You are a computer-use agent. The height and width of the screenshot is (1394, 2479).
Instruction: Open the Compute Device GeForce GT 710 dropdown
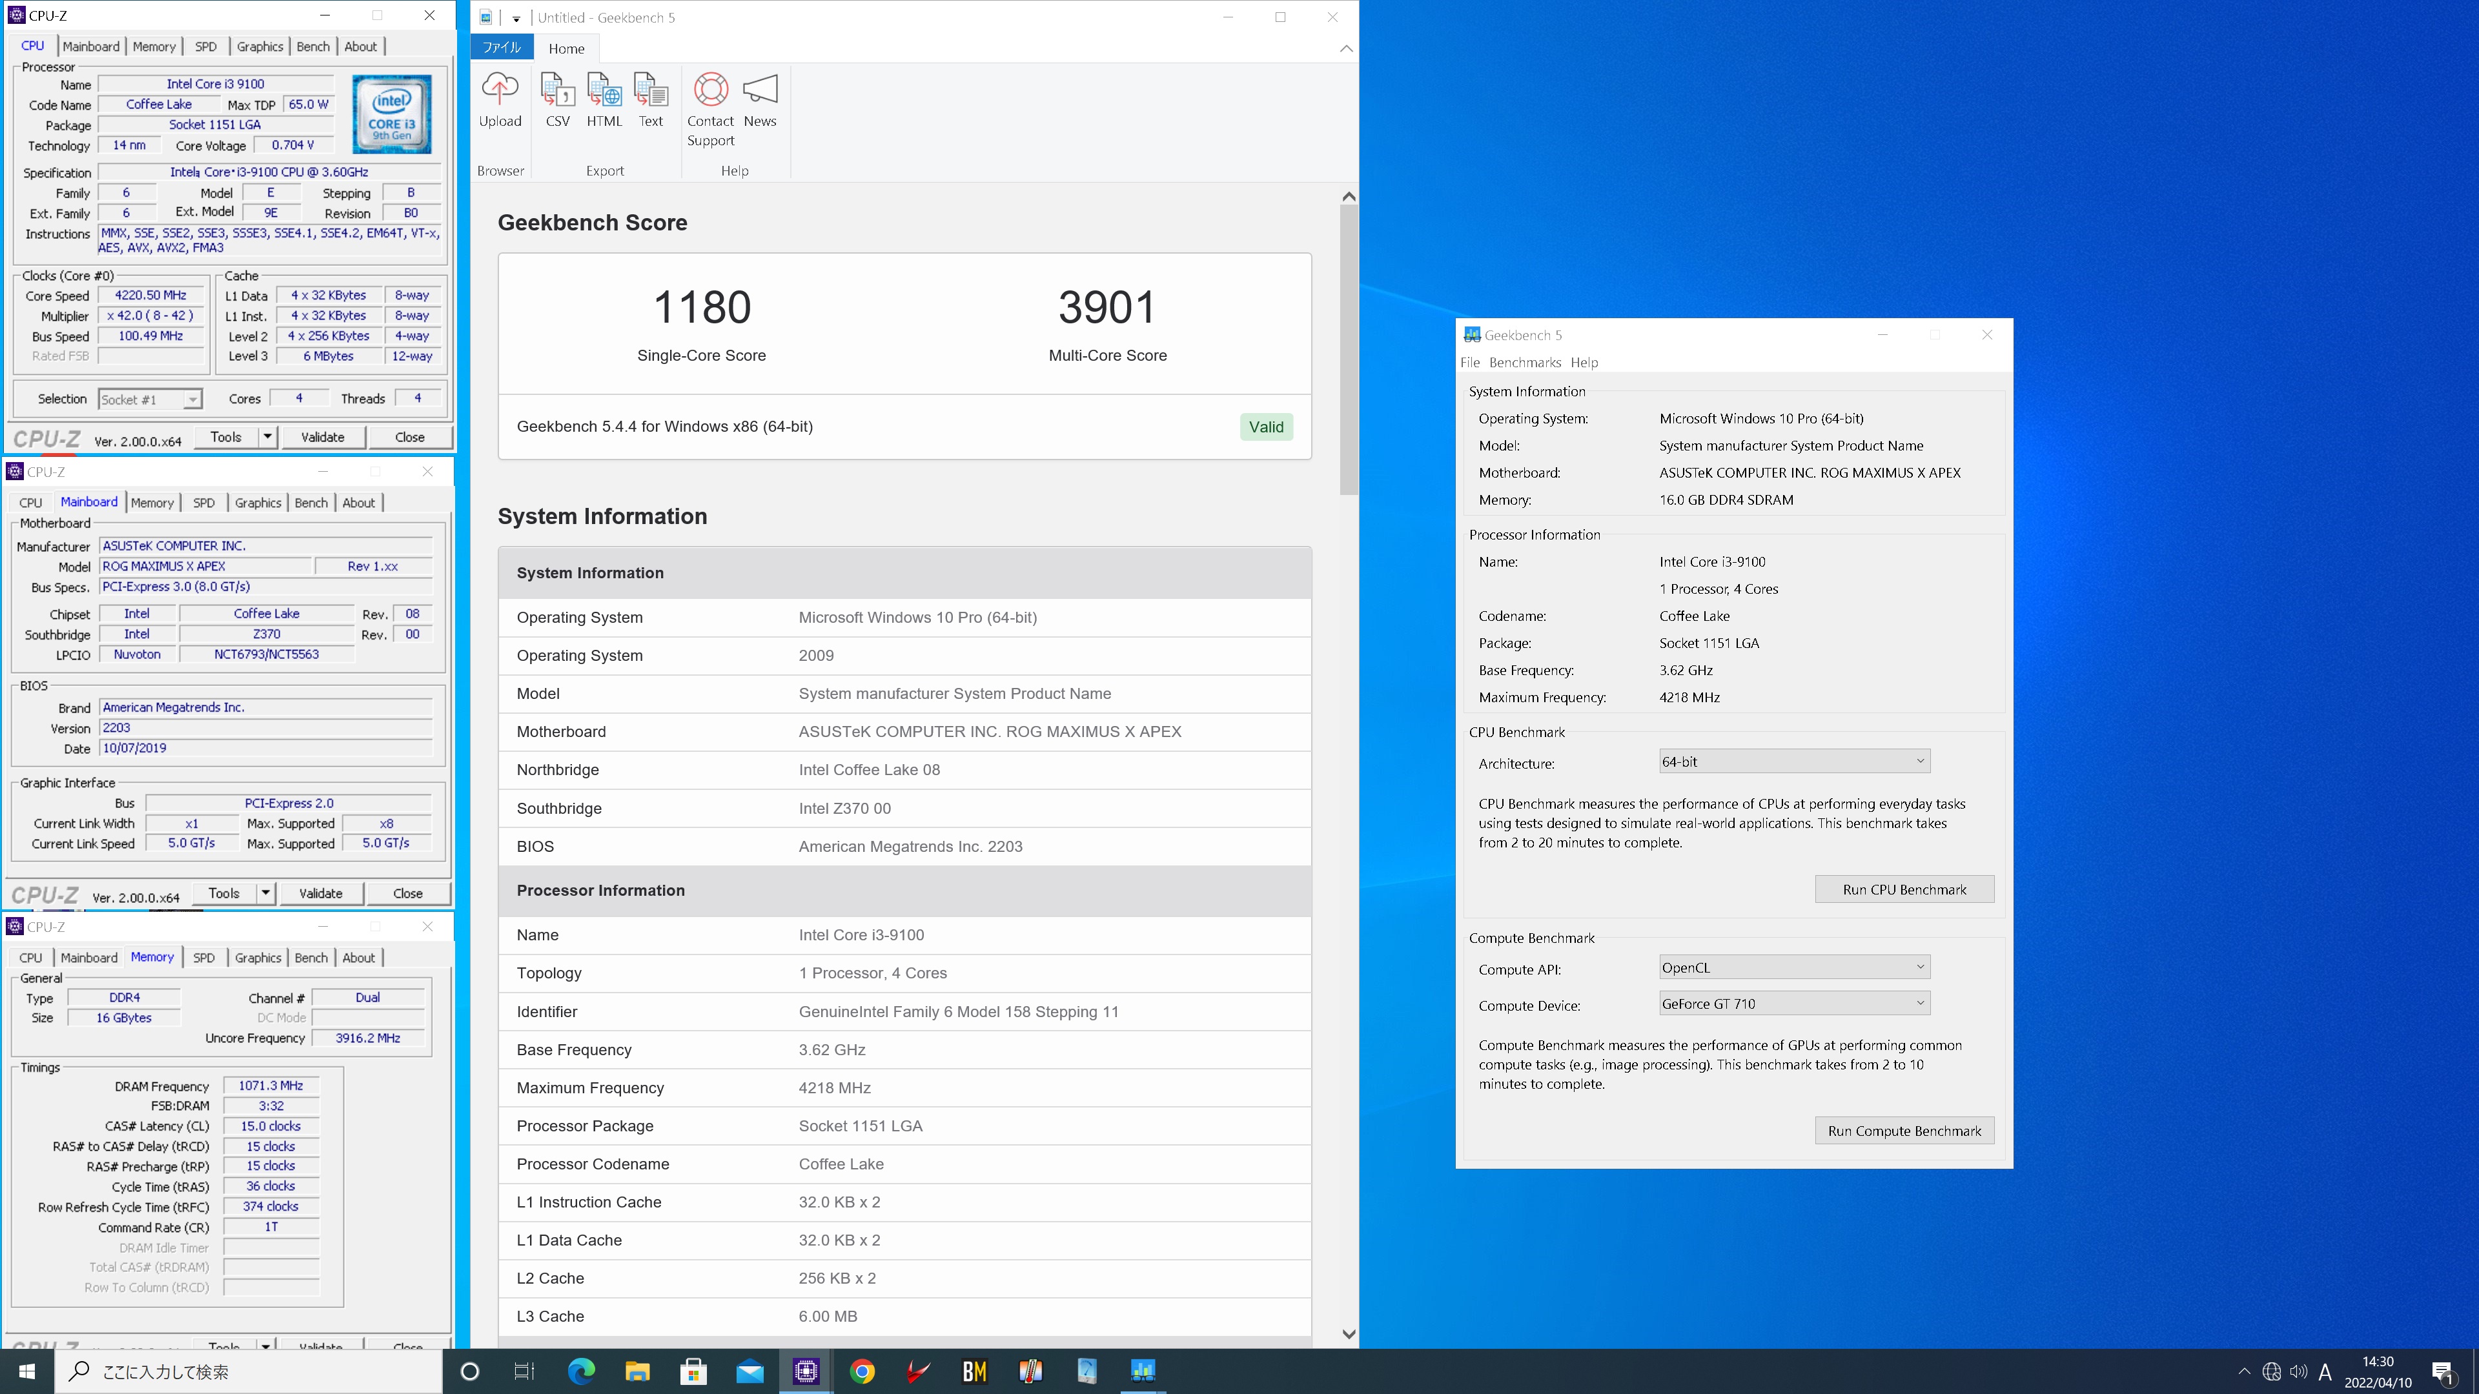pyautogui.click(x=1794, y=1004)
